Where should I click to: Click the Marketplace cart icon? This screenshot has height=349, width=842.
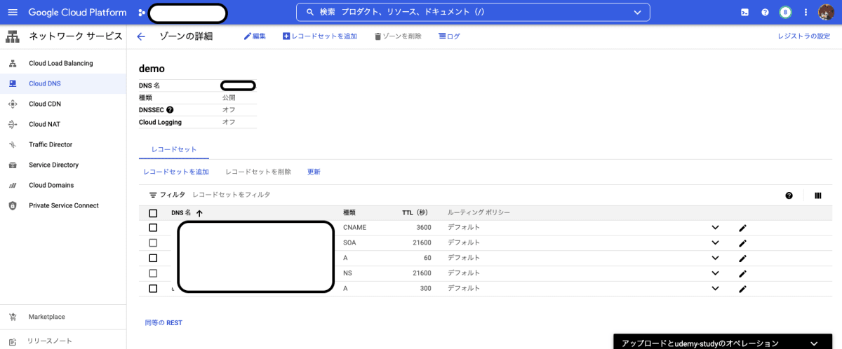(12, 317)
